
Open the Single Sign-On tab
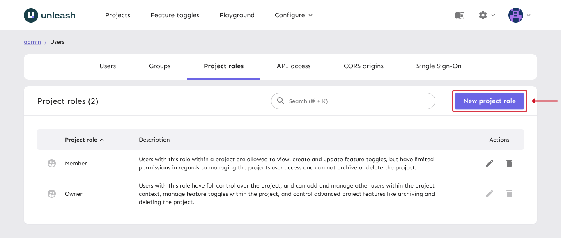click(x=439, y=66)
